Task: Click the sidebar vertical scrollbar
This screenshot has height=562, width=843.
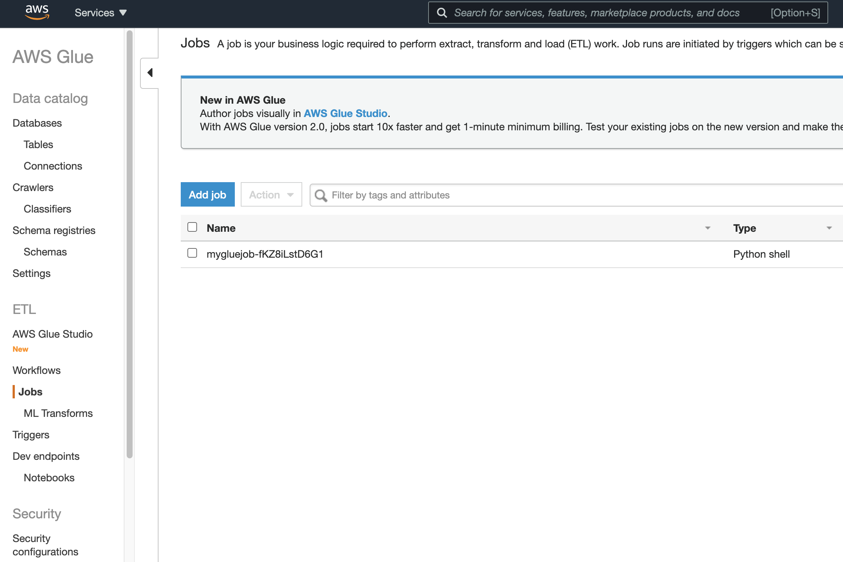Action: pos(129,244)
